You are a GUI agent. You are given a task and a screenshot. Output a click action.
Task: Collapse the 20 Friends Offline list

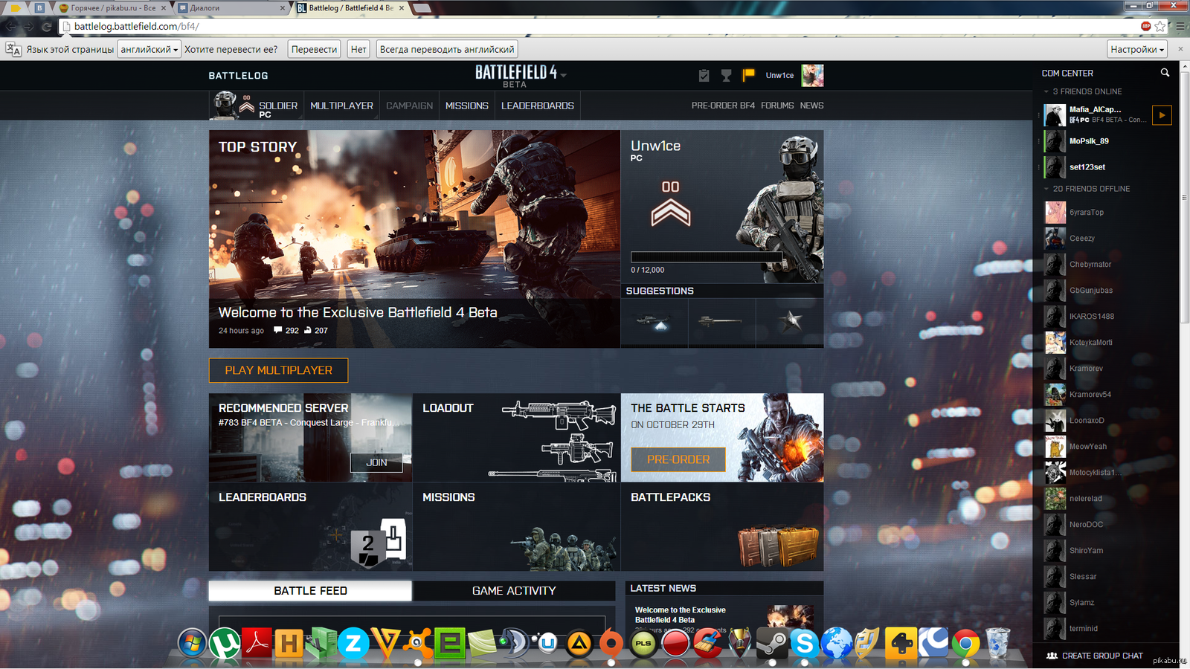click(1046, 189)
